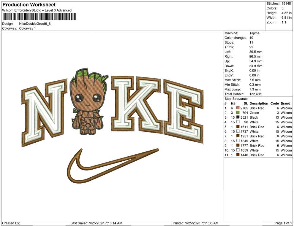Screen dimensions: 294x226
Task: Select Width value 6.81 in
Action: [x=286, y=17]
